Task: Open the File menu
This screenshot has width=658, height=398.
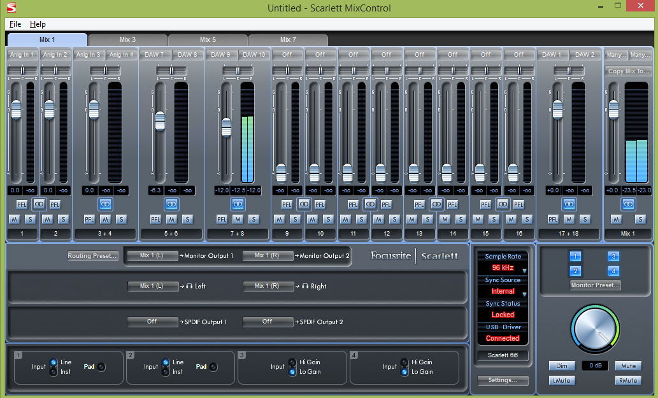Action: tap(15, 24)
